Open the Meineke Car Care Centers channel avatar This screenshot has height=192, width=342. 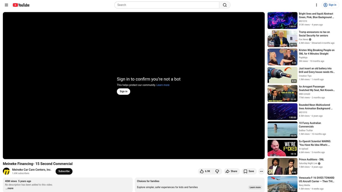(x=6, y=171)
